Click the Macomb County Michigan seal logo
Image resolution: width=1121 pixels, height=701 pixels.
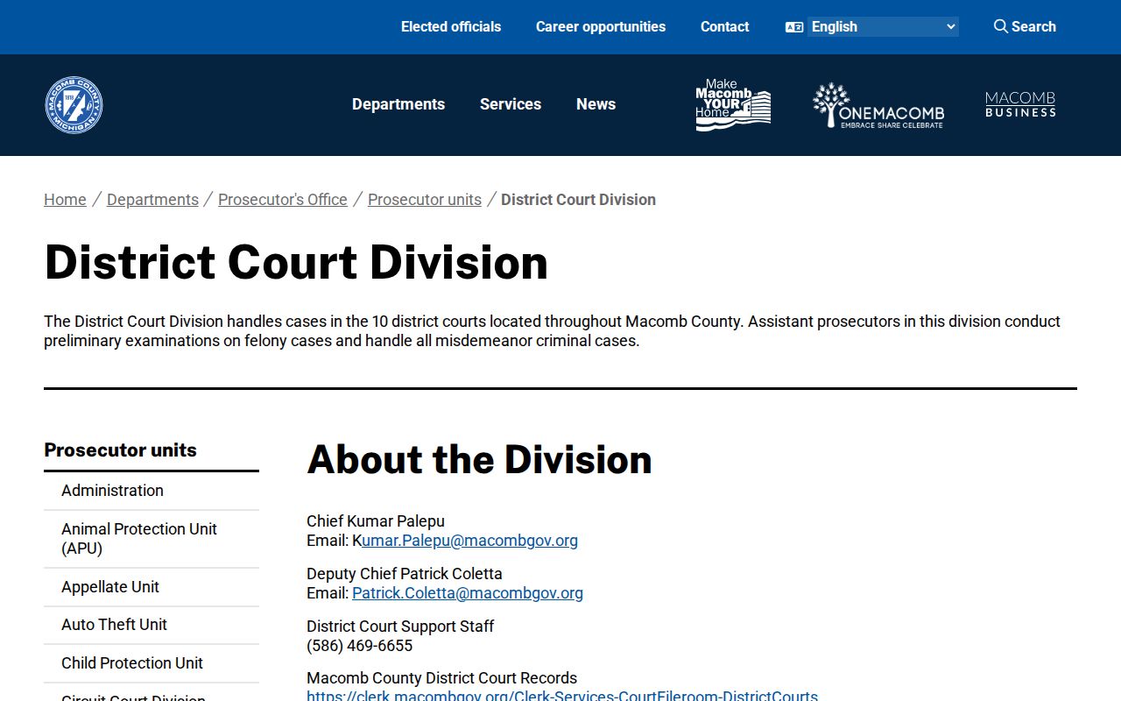pyautogui.click(x=74, y=105)
